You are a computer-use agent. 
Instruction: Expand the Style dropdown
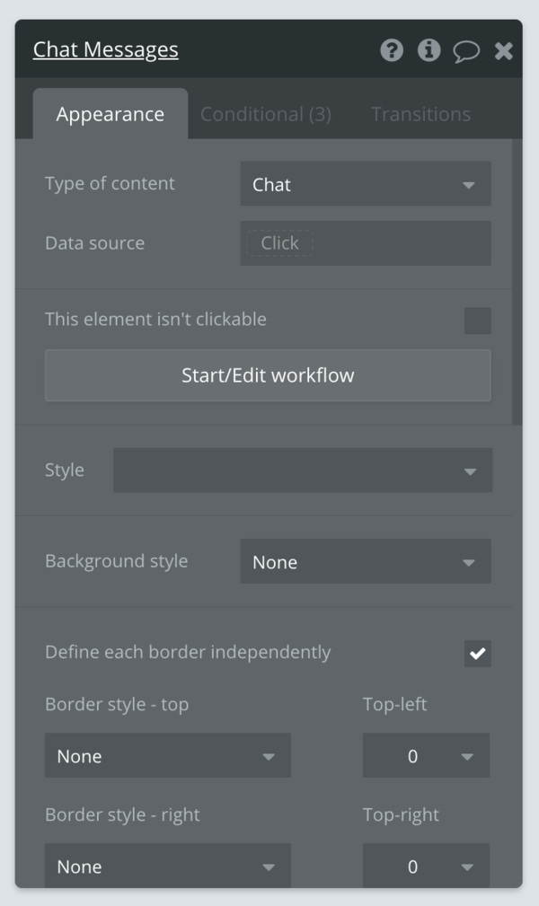303,471
